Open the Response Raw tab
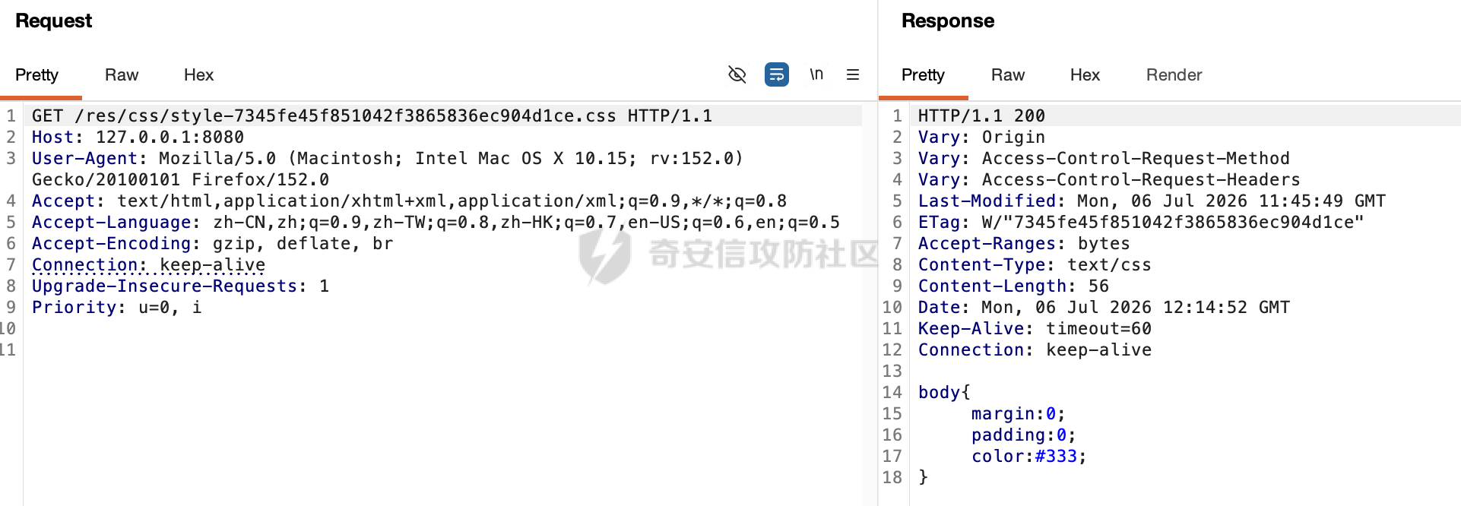This screenshot has width=1461, height=506. coord(1008,74)
